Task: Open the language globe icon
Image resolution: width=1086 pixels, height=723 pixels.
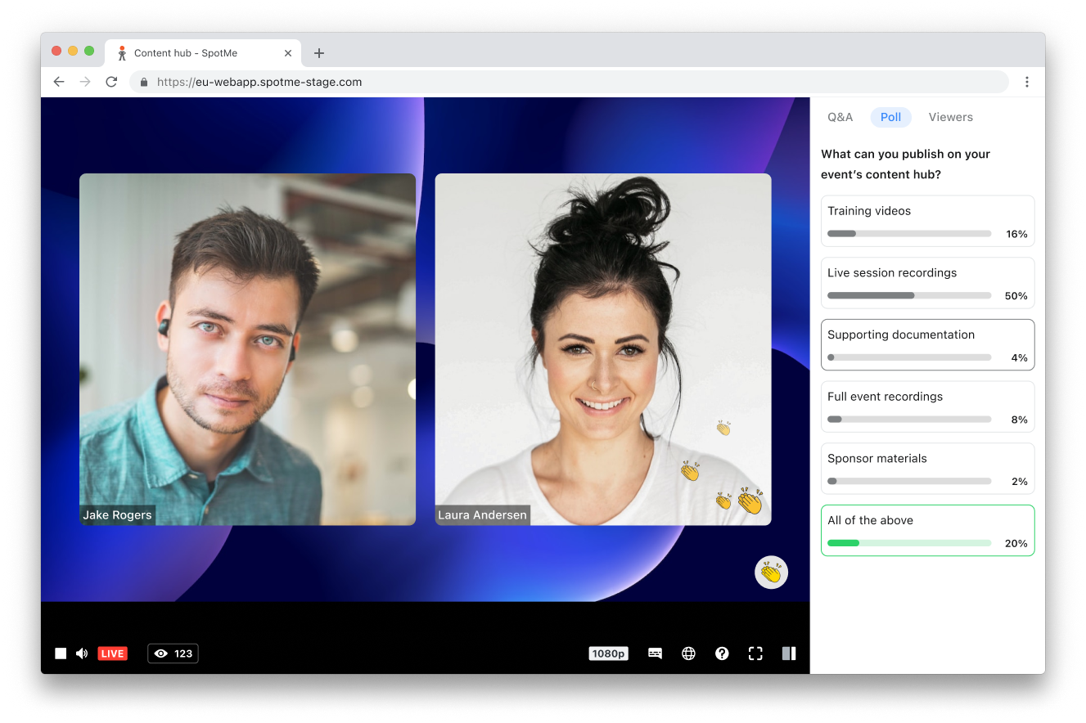Action: coord(689,653)
